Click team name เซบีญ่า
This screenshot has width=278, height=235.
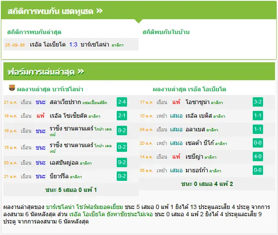pos(194,157)
